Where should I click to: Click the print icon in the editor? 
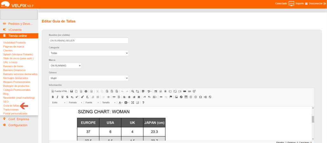[x=86, y=91]
